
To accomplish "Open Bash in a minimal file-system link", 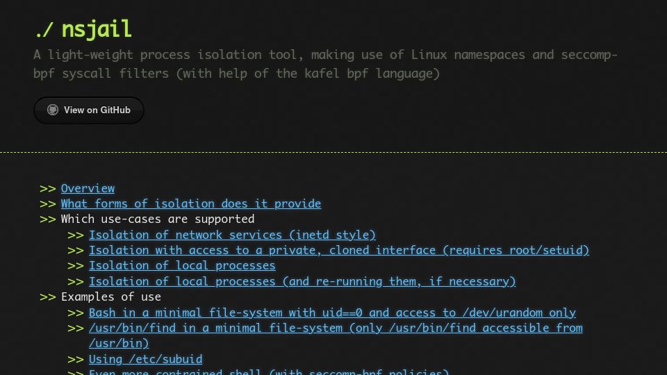I will [x=332, y=312].
